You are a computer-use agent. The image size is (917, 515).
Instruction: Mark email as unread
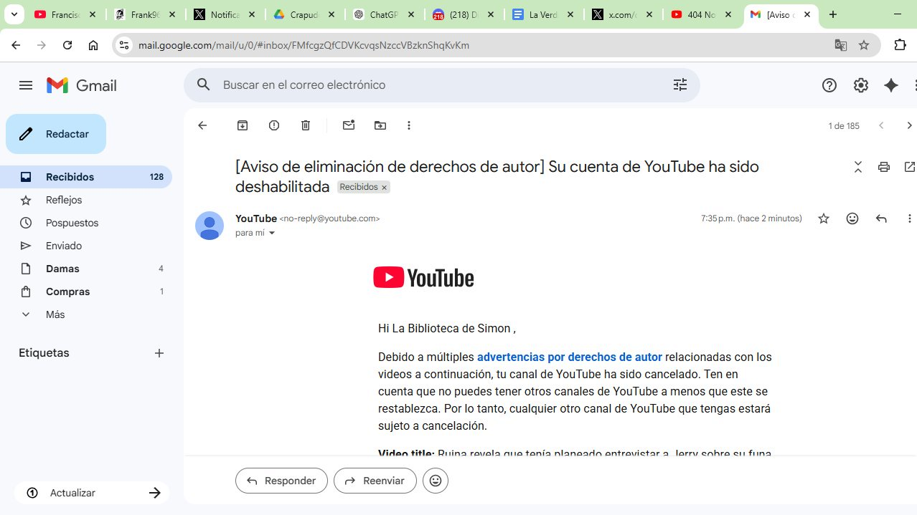point(349,125)
